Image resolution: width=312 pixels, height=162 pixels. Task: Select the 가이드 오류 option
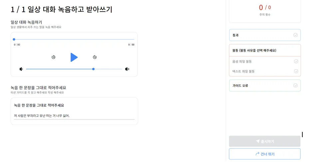pyautogui.click(x=265, y=85)
